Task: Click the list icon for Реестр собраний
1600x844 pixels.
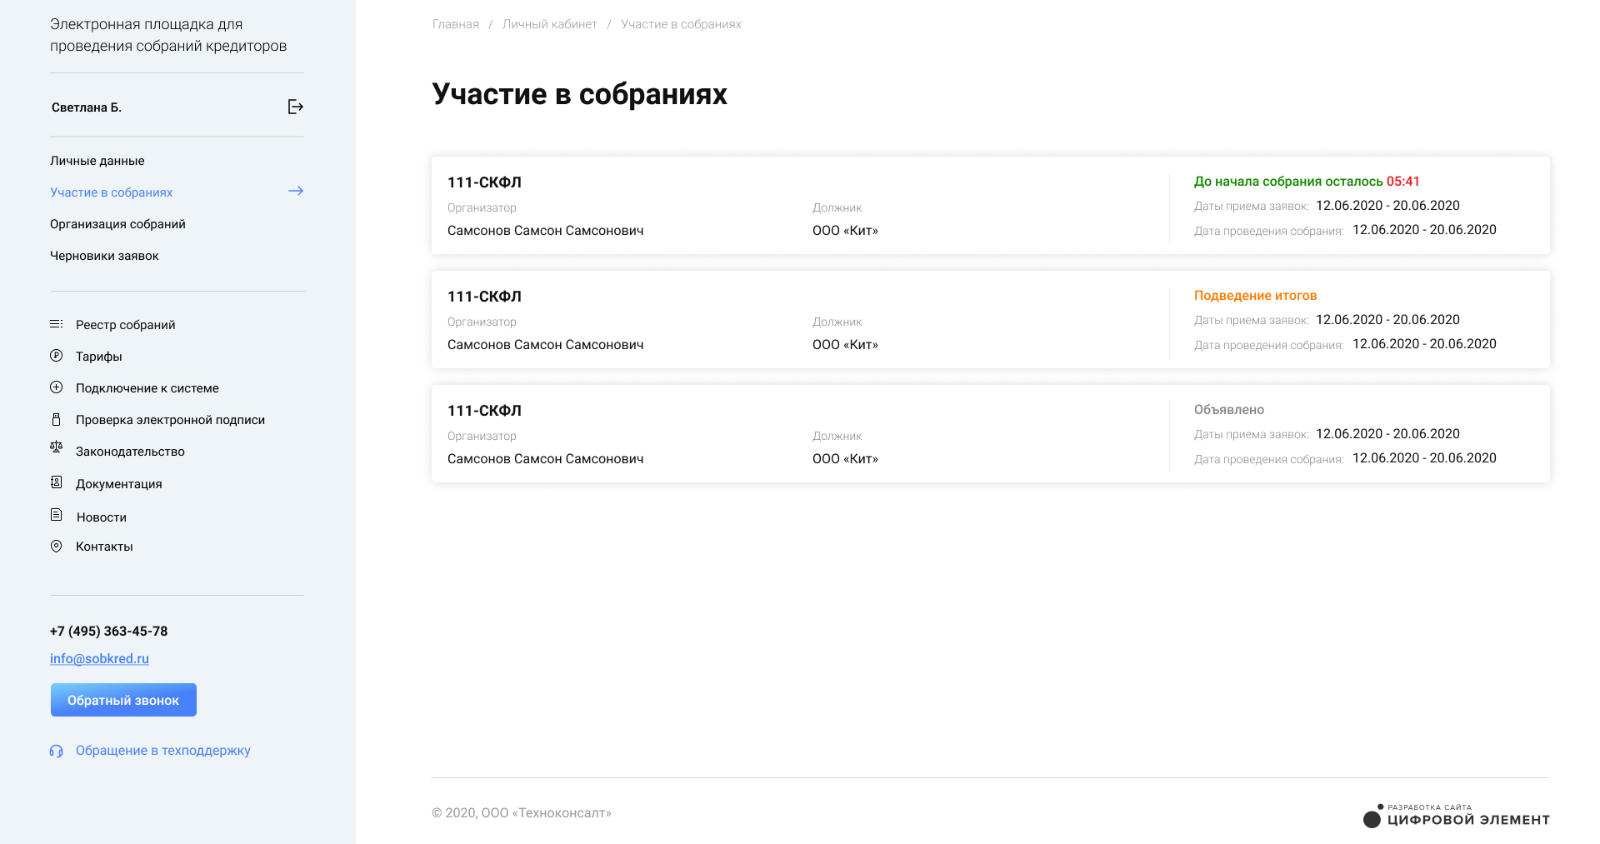Action: tap(56, 324)
